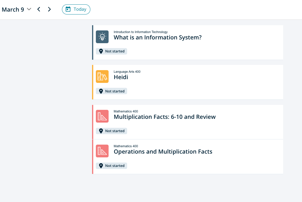
Task: Click pin icon under Operations and Multiplication Facts
Action: (x=101, y=166)
